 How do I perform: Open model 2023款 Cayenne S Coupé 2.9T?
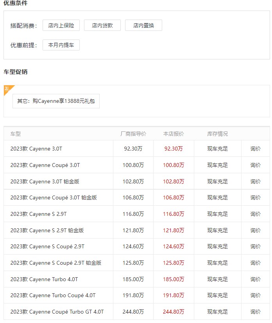pyautogui.click(x=47, y=246)
